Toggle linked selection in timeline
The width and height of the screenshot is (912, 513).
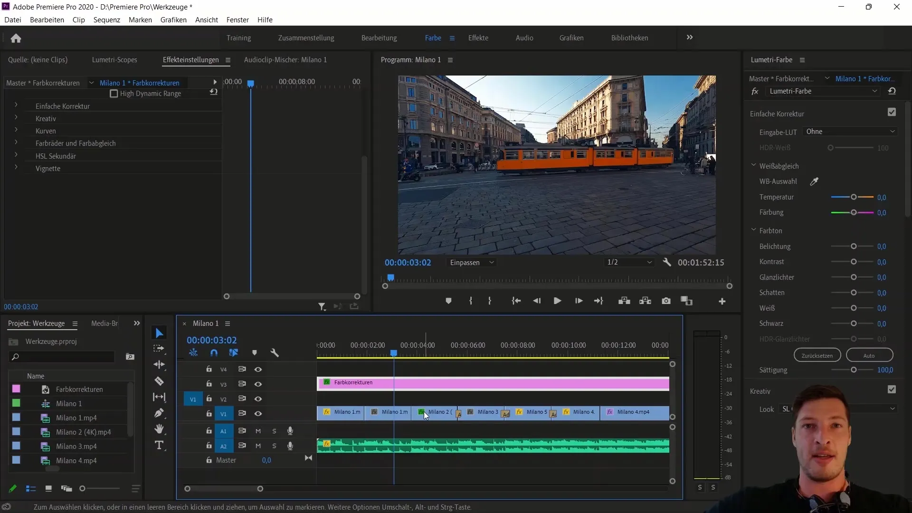tap(234, 352)
